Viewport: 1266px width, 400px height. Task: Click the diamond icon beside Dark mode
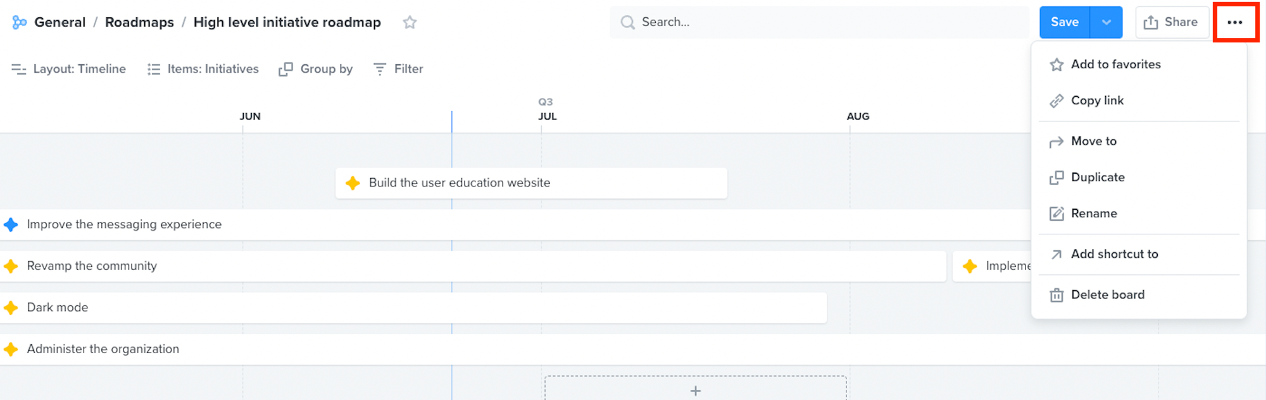pos(10,308)
